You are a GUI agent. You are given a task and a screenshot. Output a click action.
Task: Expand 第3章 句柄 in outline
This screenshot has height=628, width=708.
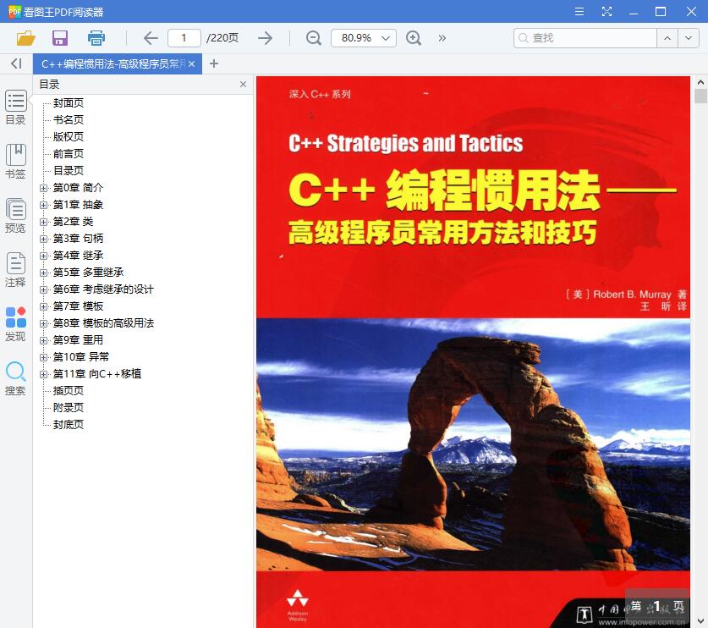(x=43, y=239)
